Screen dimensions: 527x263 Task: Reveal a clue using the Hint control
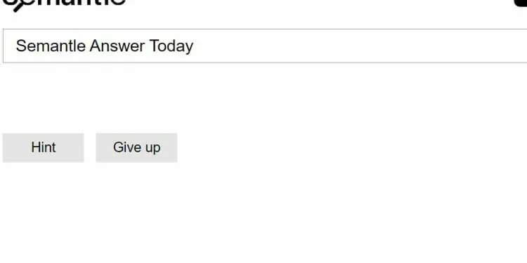click(x=44, y=147)
